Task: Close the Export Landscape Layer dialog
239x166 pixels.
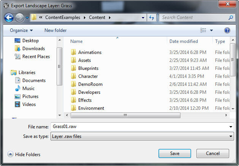Action: coord(228,4)
